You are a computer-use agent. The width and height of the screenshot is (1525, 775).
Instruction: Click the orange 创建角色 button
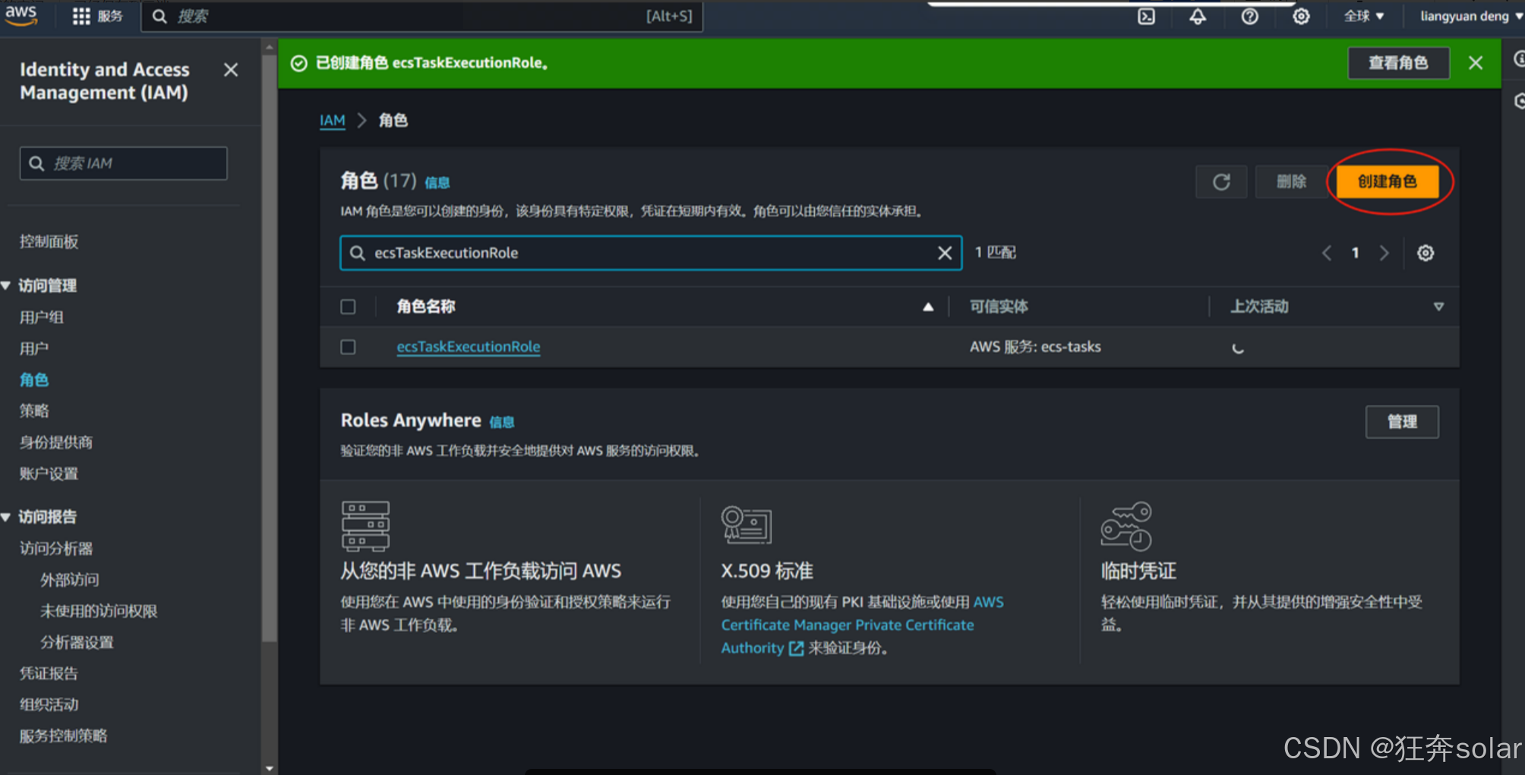1388,182
